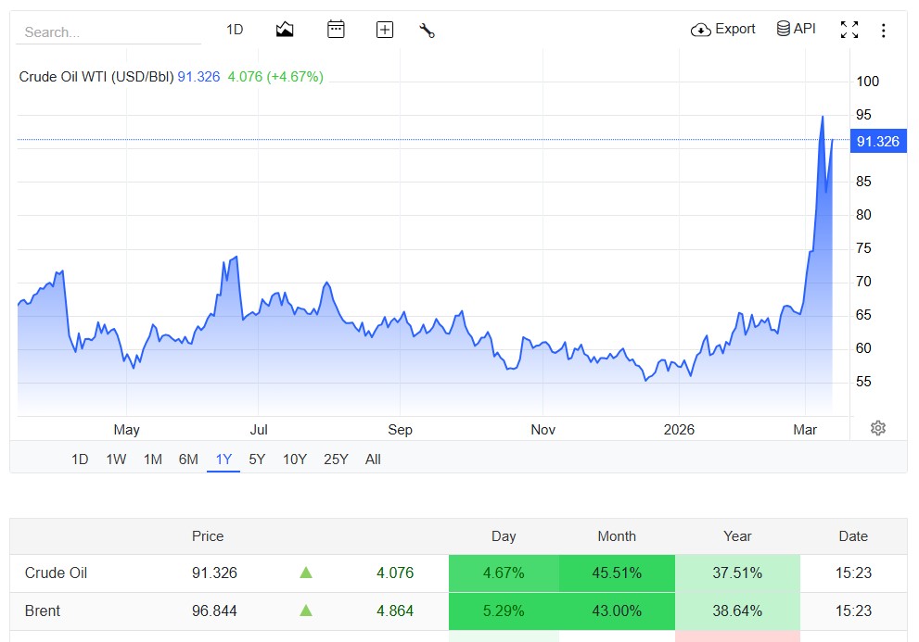The image size is (919, 642).
Task: Open the calendar date range picker
Action: pyautogui.click(x=336, y=30)
